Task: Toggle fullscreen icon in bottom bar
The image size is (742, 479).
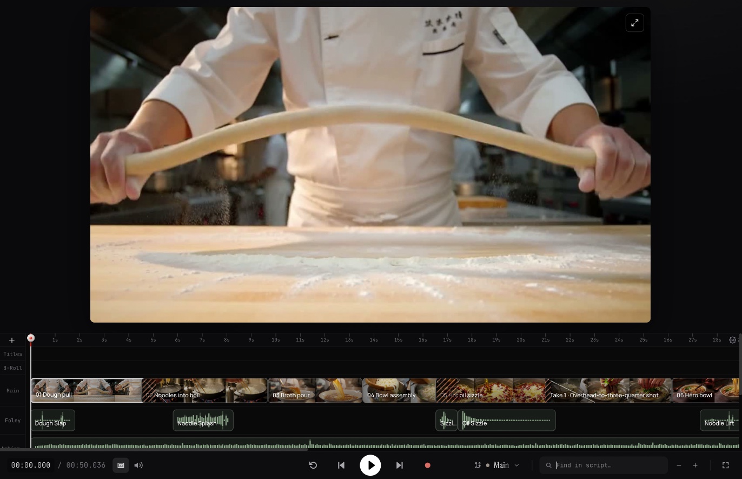Action: pos(726,465)
